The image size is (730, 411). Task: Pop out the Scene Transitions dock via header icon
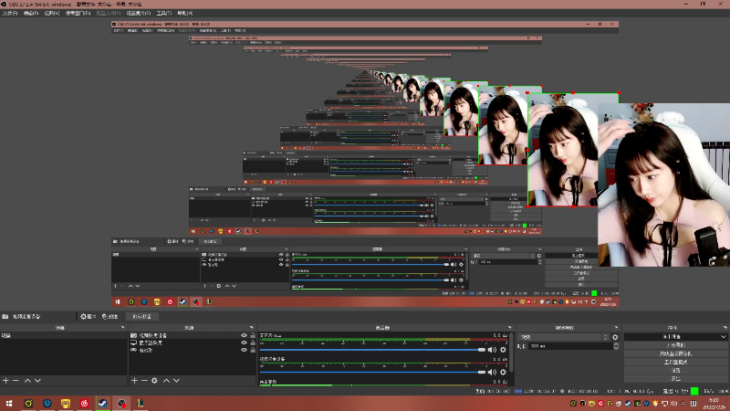point(617,328)
